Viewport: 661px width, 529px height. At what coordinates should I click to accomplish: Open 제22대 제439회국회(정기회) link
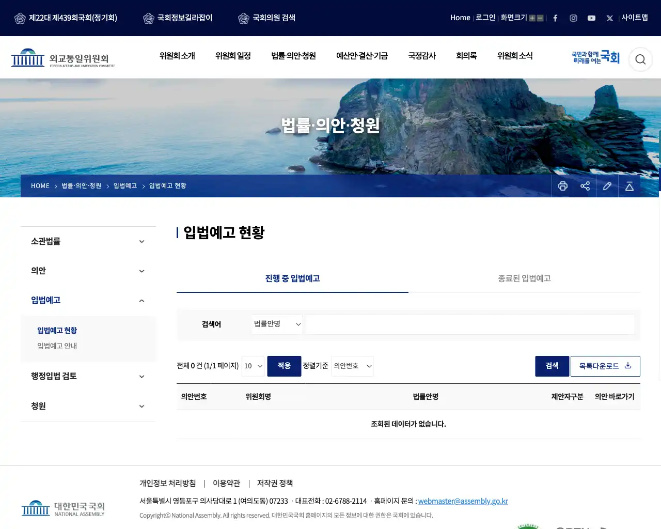(x=66, y=18)
